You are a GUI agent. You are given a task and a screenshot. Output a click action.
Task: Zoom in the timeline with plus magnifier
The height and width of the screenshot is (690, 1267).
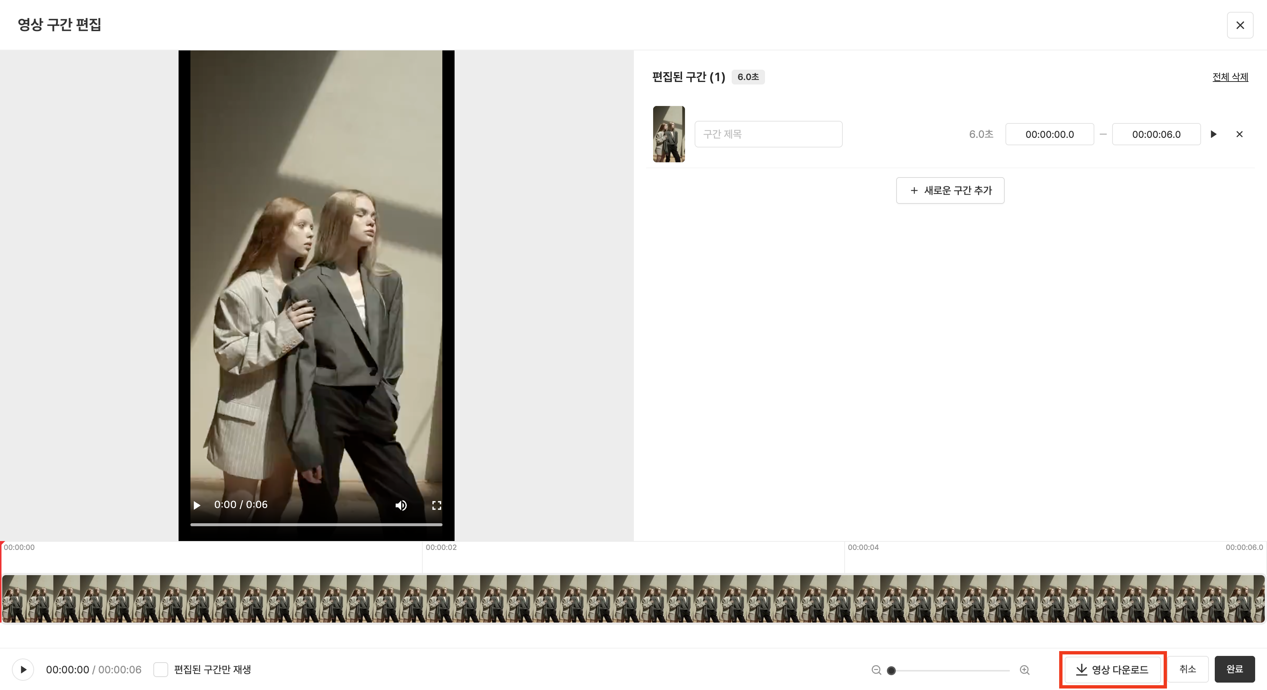[x=1024, y=670]
